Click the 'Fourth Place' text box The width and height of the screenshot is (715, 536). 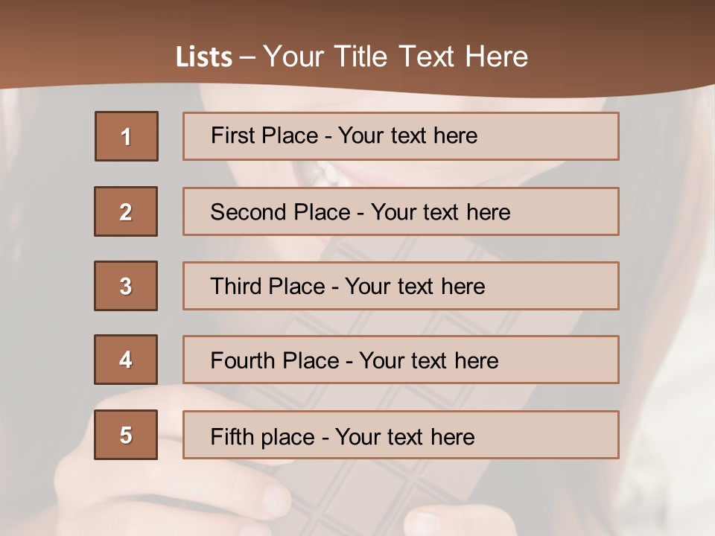(401, 360)
